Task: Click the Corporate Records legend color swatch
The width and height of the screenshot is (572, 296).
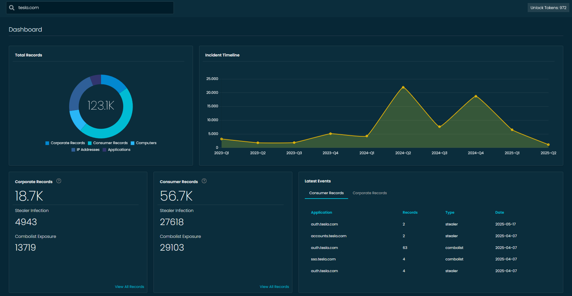Action: coord(47,143)
